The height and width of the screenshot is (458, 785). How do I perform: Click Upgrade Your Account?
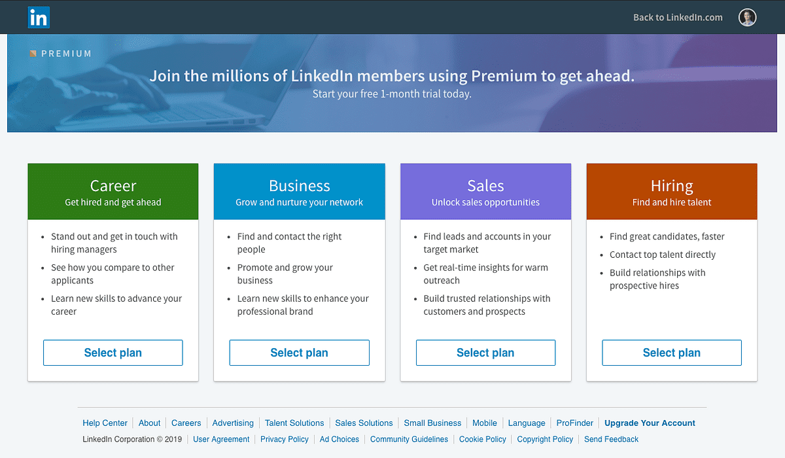(x=650, y=423)
